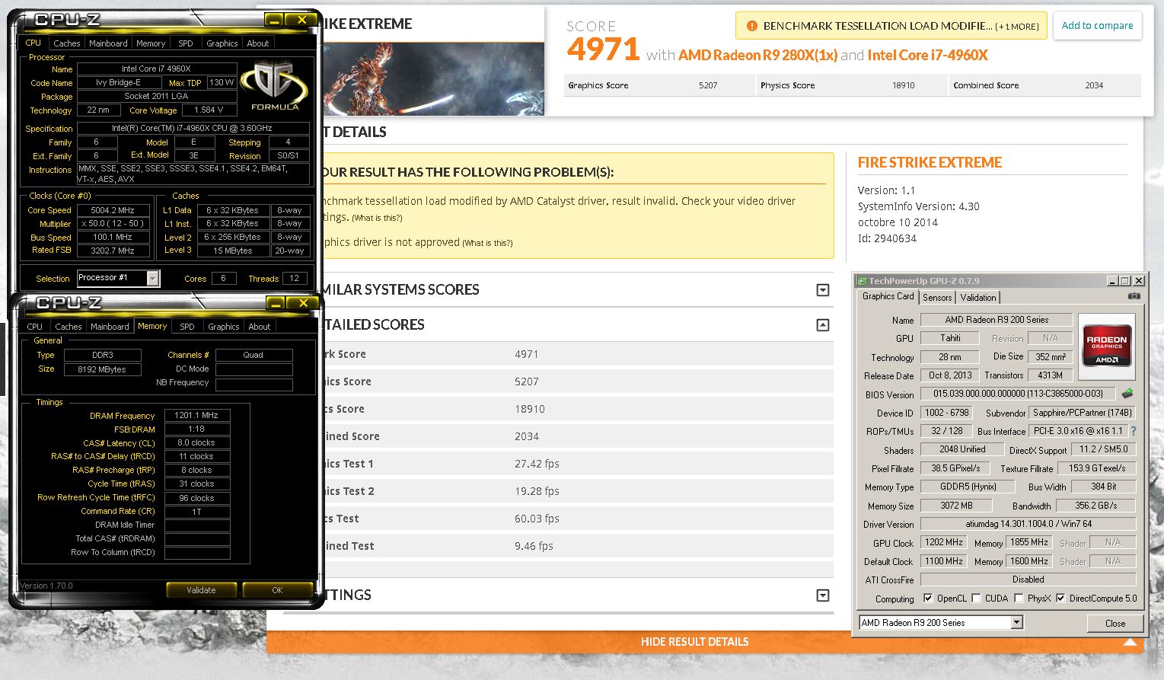Toggle the PhysX checkbox in GPU-Z
This screenshot has height=680, width=1164.
pyautogui.click(x=1019, y=599)
